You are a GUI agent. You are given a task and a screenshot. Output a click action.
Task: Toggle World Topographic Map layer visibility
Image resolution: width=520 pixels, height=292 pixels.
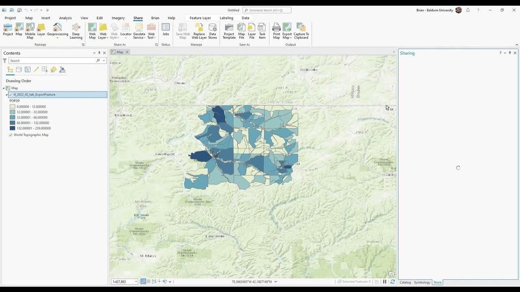pyautogui.click(x=11, y=135)
